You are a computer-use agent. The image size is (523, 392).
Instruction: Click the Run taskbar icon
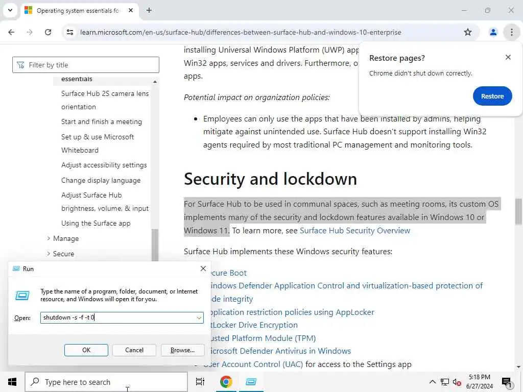[251, 382]
